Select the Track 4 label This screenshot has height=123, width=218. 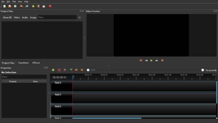58,83
